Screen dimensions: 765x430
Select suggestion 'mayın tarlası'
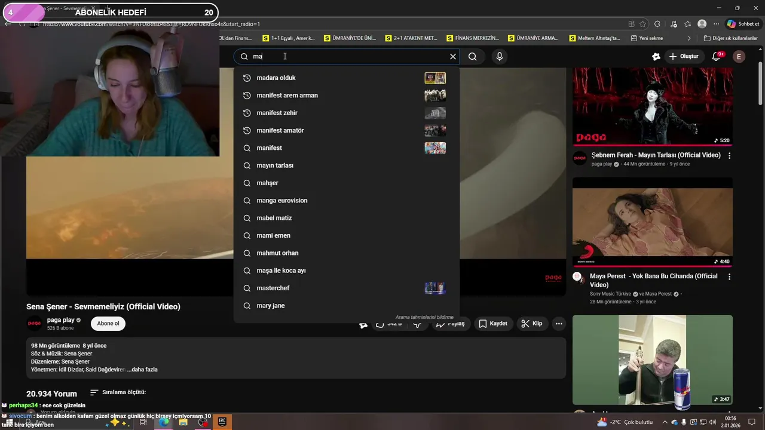click(347, 165)
